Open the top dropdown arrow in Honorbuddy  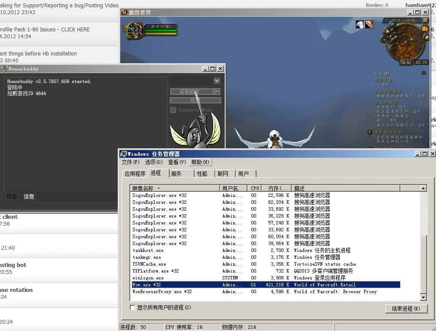pyautogui.click(x=217, y=81)
